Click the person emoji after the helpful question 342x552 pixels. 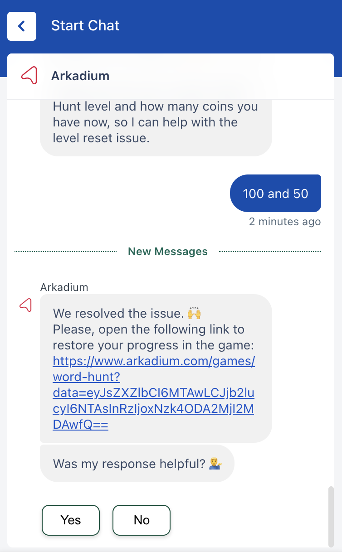point(215,464)
